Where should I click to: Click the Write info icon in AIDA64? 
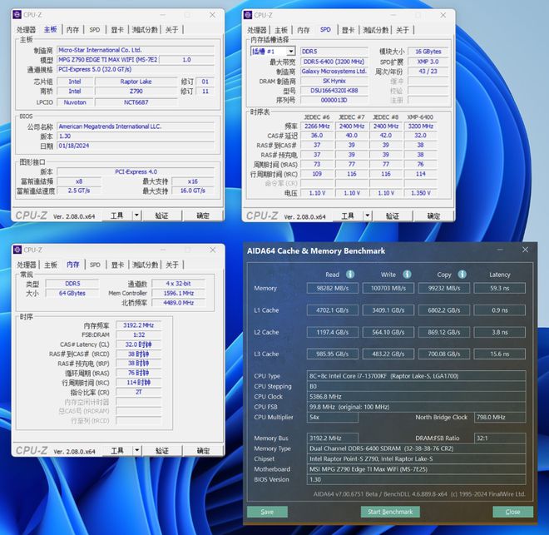(x=407, y=274)
